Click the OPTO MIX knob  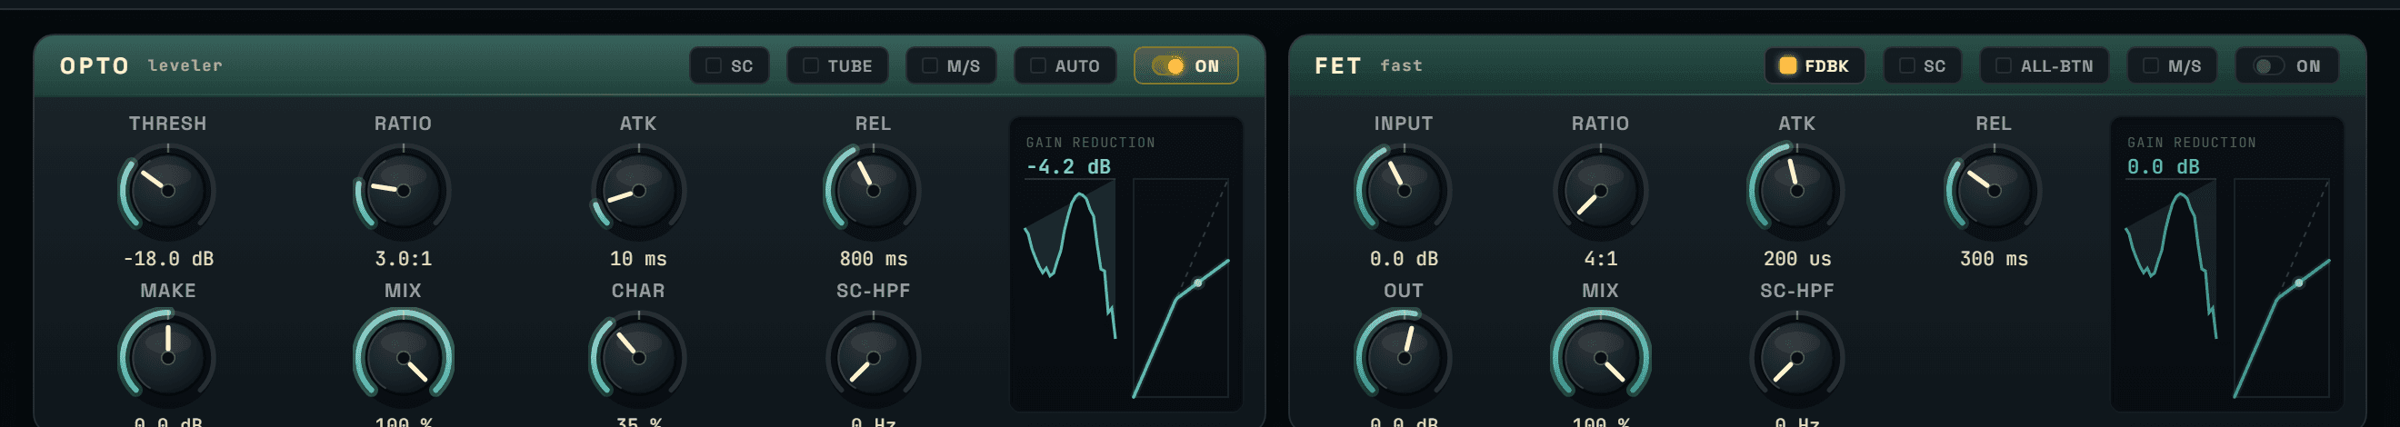(x=404, y=358)
